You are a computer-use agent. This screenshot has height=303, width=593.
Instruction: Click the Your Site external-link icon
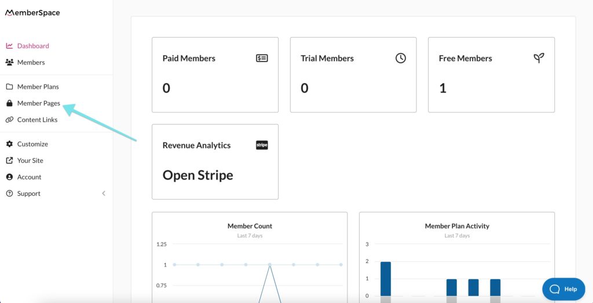point(9,160)
